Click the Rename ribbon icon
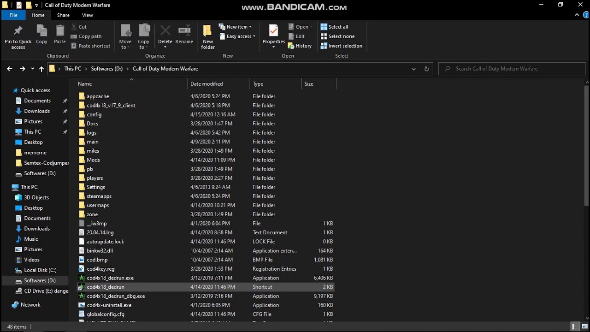This screenshot has width=590, height=332. coord(184,31)
